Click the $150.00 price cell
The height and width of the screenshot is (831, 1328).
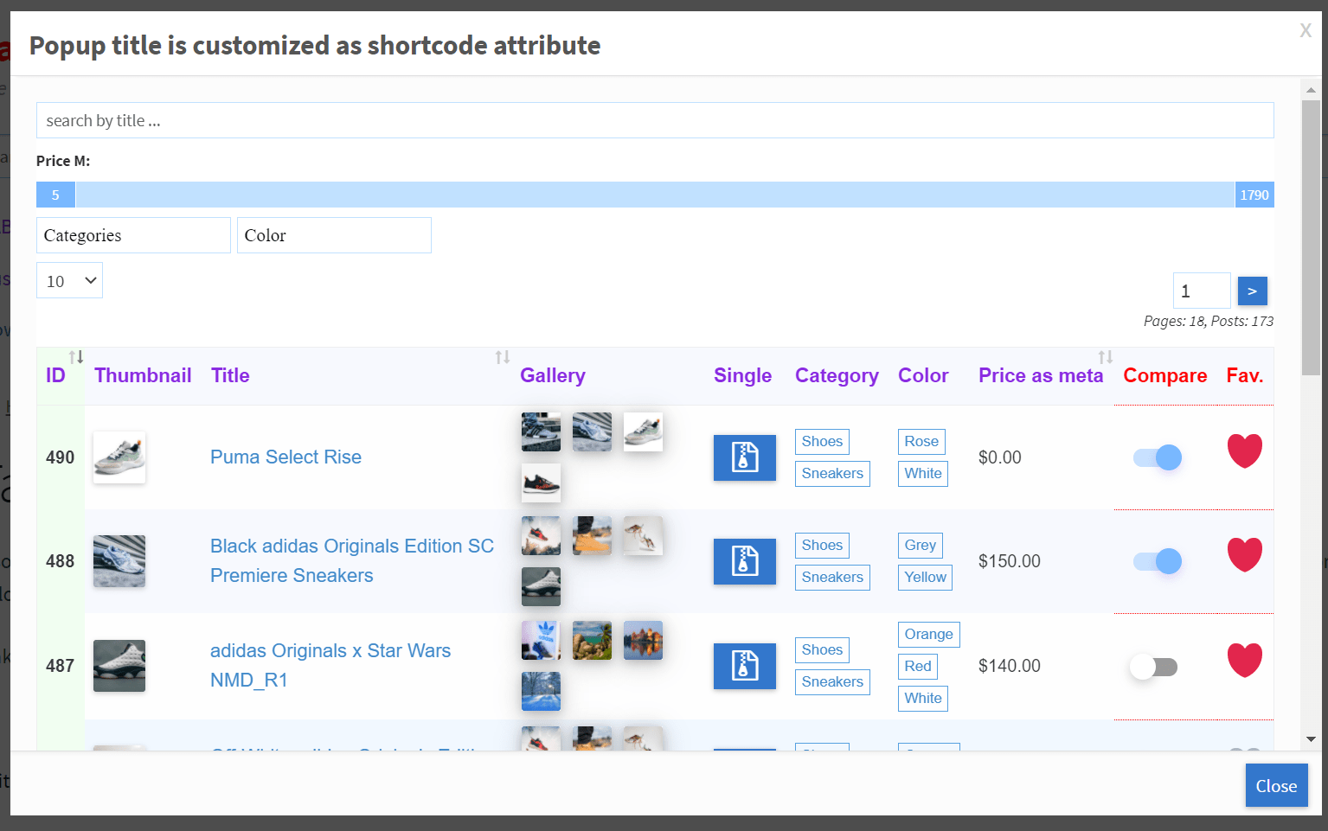(1010, 561)
